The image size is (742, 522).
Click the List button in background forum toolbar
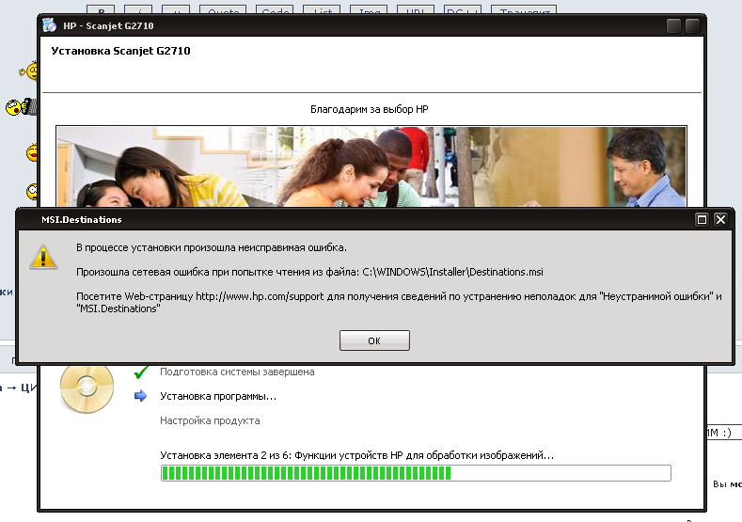pyautogui.click(x=322, y=10)
